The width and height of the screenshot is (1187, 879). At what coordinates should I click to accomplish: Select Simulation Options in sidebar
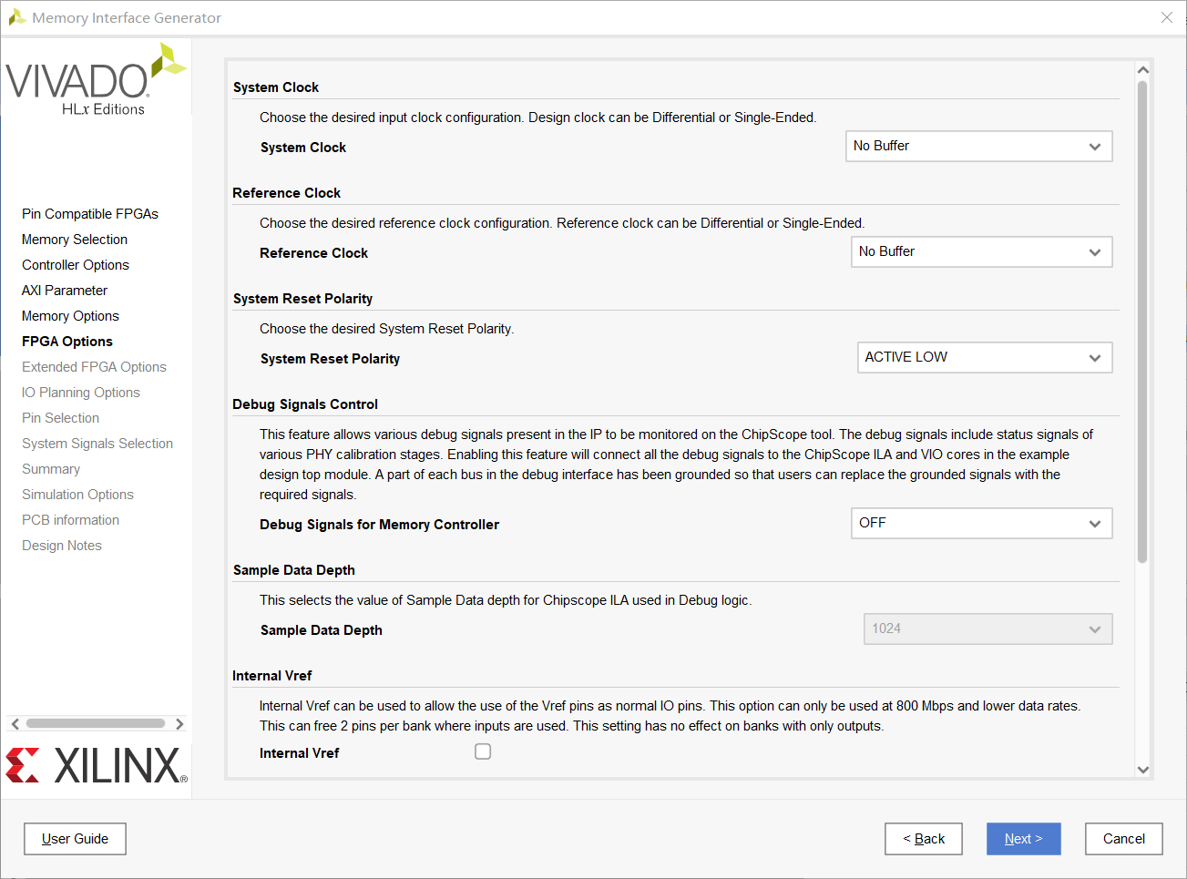77,495
